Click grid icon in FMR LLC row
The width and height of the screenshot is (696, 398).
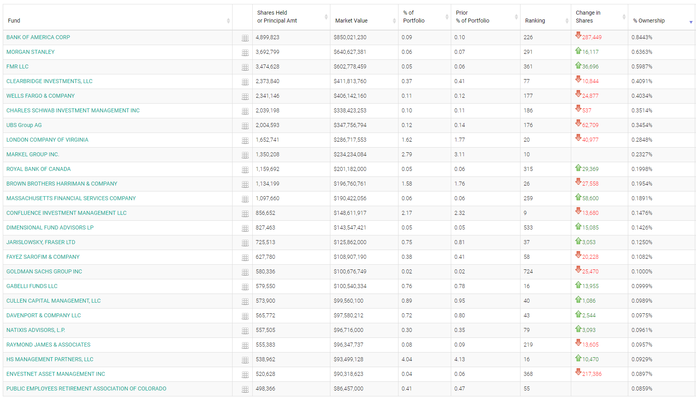coord(245,67)
